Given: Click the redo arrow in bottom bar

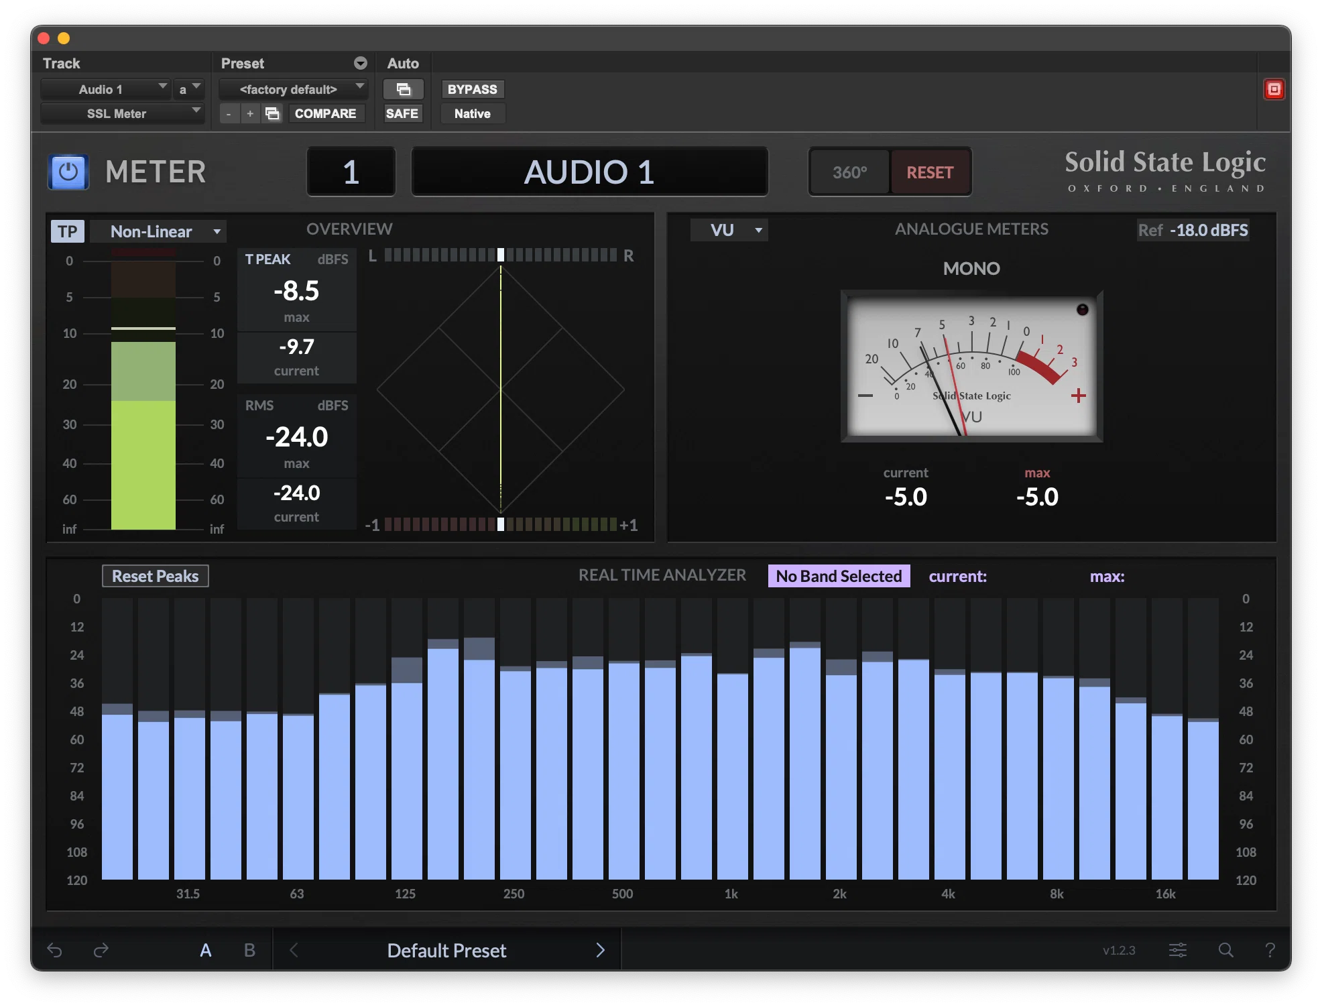Looking at the screenshot, I should pos(101,950).
